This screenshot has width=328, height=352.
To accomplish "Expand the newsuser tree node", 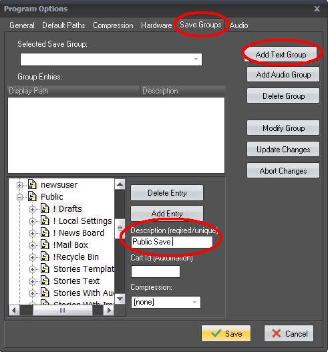I will (x=20, y=185).
